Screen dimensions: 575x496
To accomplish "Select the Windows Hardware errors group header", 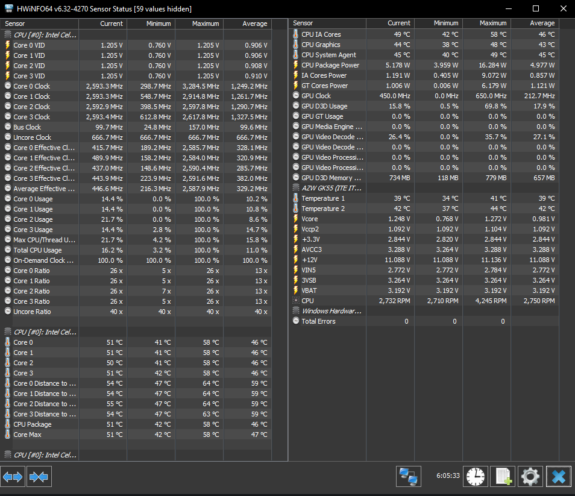I will point(331,311).
